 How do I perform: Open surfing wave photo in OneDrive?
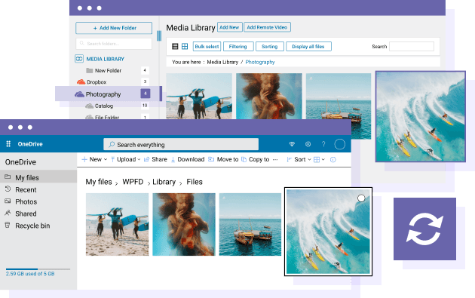tap(328, 232)
